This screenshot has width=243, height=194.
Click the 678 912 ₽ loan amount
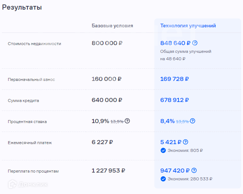point(174,100)
